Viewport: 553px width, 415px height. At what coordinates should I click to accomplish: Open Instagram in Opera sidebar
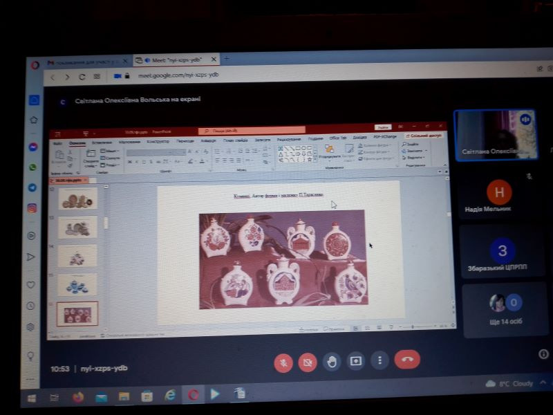click(x=32, y=208)
